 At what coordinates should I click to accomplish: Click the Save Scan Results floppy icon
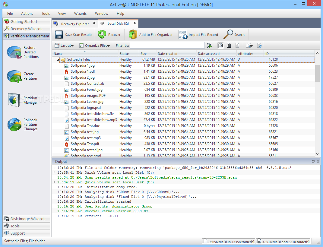(x=59, y=35)
